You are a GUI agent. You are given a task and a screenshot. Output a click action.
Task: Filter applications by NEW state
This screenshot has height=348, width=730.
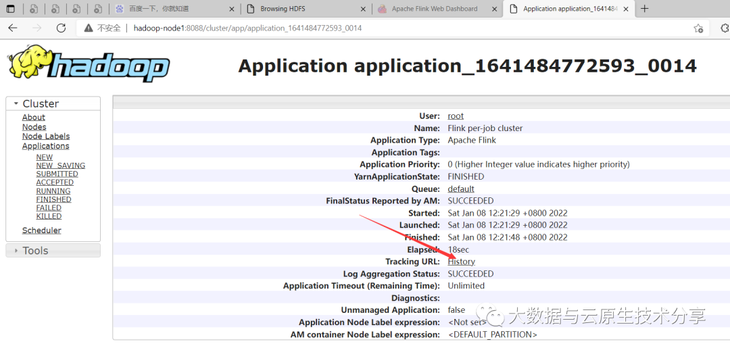(45, 157)
